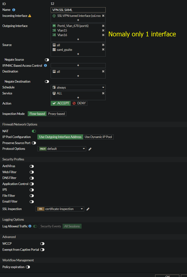Image resolution: width=187 pixels, height=277 pixels.
Task: Expand the SSL Inspection dropdown
Action: (x=60, y=209)
